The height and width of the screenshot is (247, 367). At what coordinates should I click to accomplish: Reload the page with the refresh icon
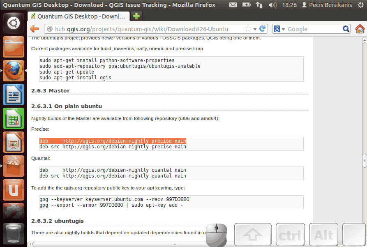click(x=263, y=28)
